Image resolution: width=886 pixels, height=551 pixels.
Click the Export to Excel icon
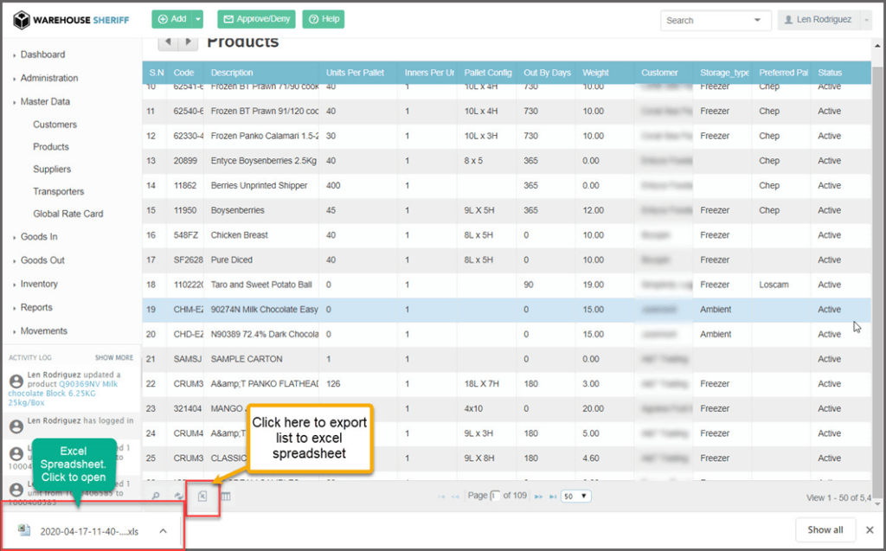tap(202, 497)
